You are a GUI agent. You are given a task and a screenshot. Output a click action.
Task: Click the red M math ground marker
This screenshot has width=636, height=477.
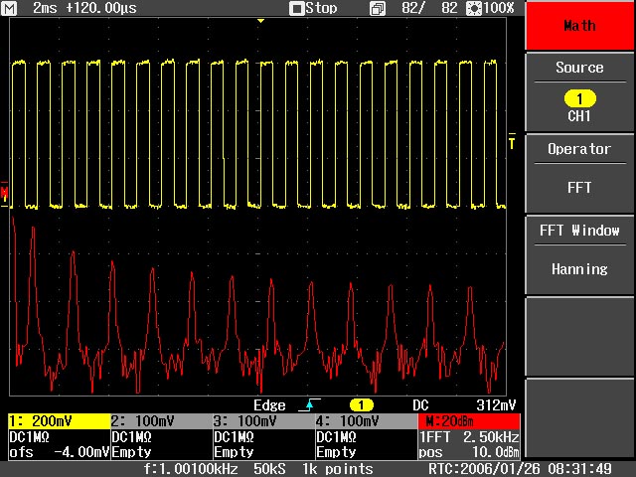[x=5, y=192]
